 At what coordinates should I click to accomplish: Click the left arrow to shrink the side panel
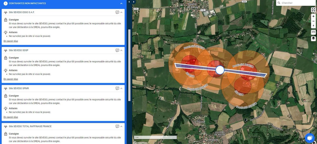[129, 2]
